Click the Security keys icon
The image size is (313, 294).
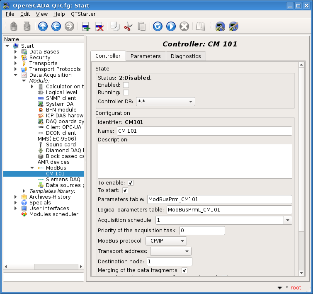[24, 58]
